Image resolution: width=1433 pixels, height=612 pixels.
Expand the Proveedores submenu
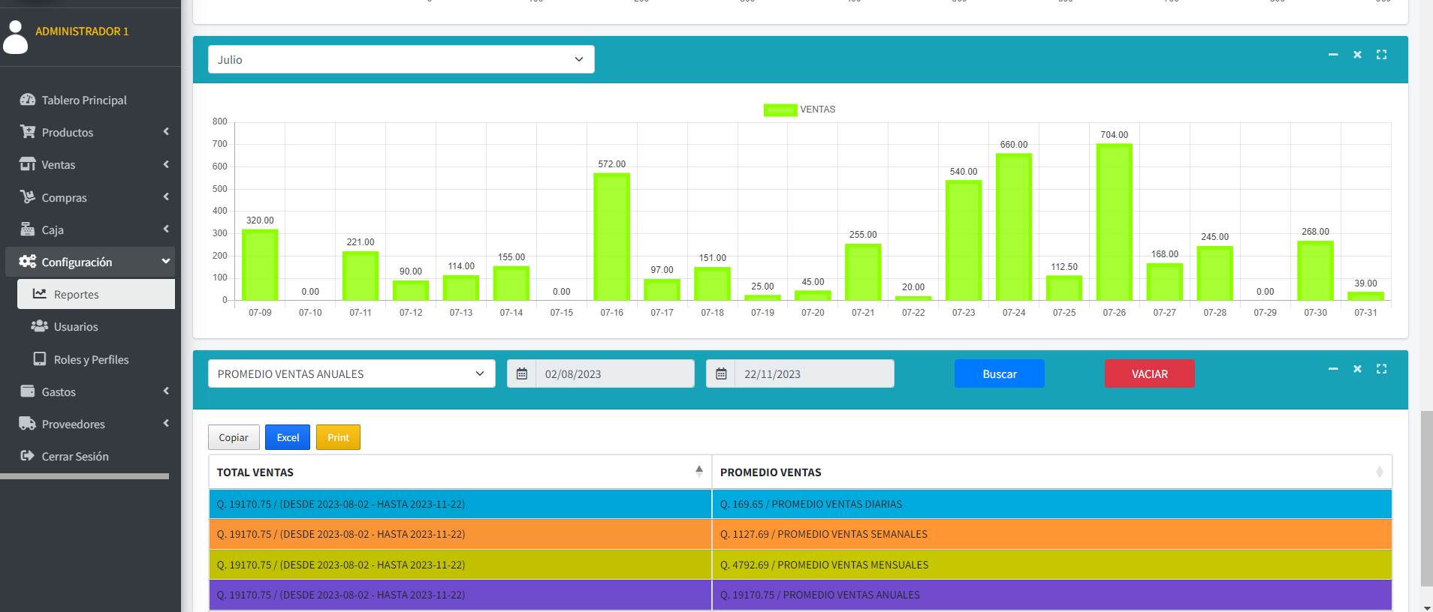(x=166, y=424)
